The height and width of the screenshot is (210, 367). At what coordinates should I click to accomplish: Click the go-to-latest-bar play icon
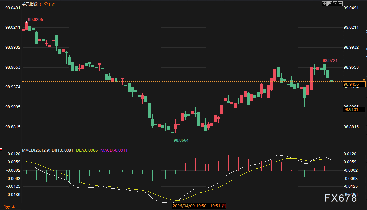(x=335, y=4)
